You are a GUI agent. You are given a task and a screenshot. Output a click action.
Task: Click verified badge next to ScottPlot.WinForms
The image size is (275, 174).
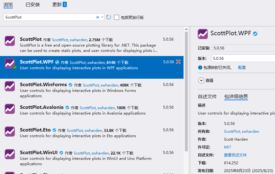[70, 85]
